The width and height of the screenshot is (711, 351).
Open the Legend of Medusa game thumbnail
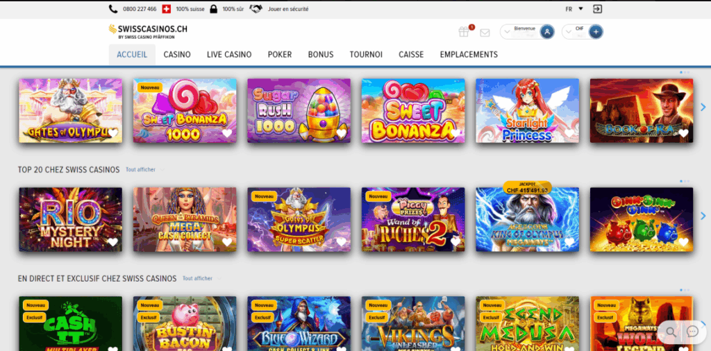528,323
